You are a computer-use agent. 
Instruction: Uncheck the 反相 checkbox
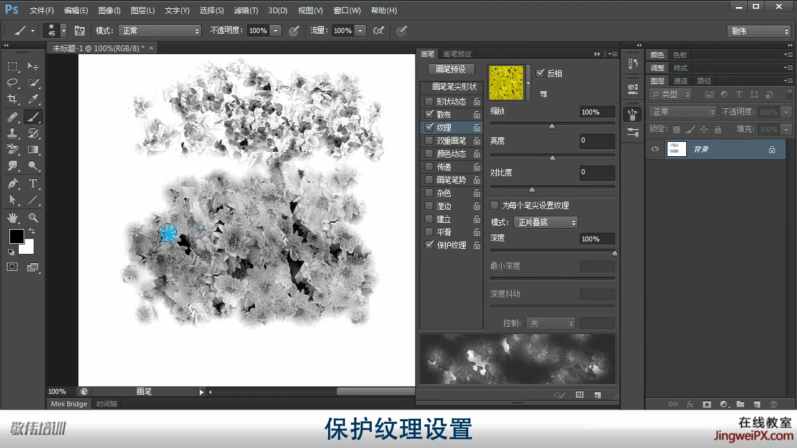[540, 73]
